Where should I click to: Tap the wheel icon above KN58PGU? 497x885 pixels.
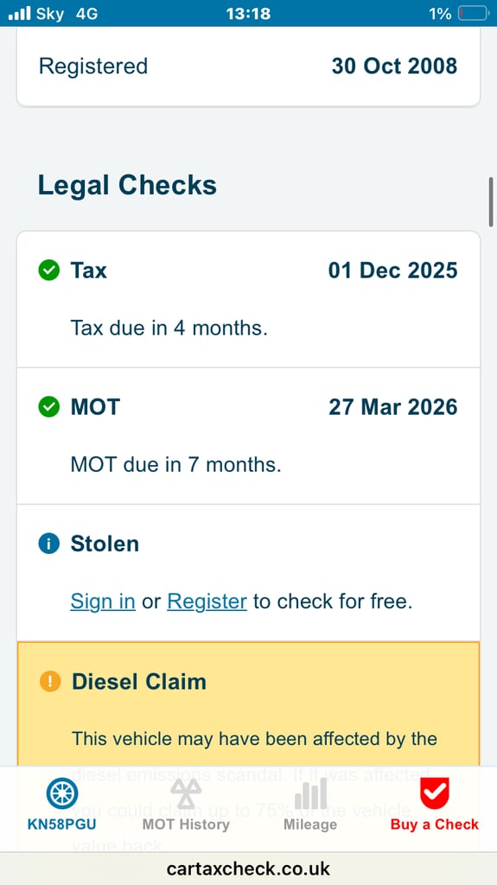click(x=62, y=793)
